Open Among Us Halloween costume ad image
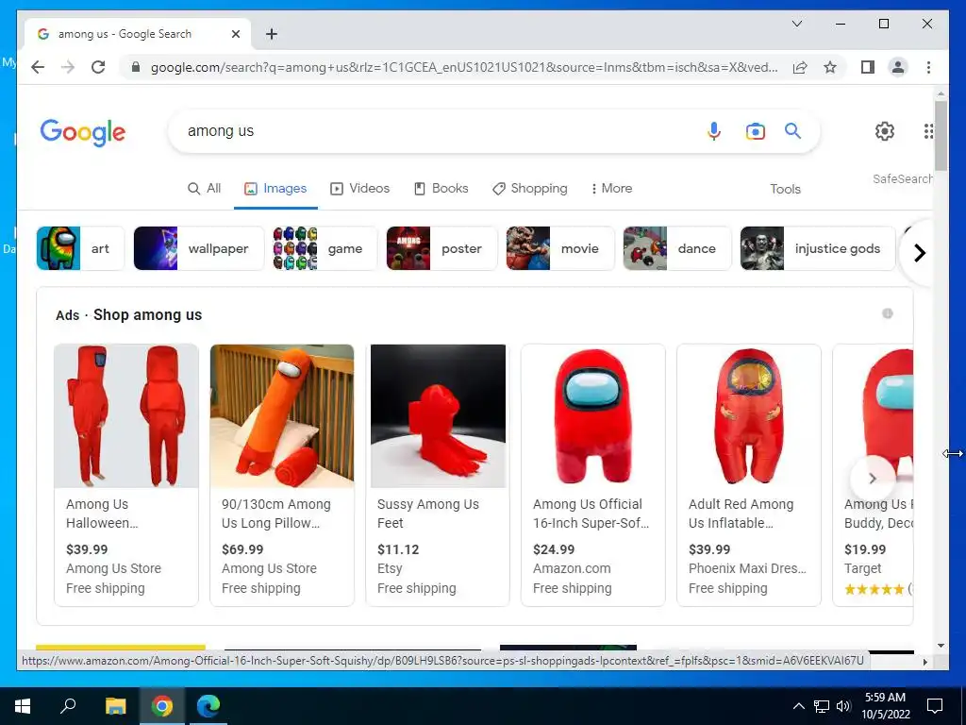 click(x=126, y=416)
